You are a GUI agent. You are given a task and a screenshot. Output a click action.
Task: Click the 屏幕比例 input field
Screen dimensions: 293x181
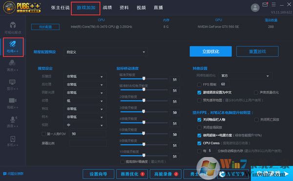(x=88, y=143)
